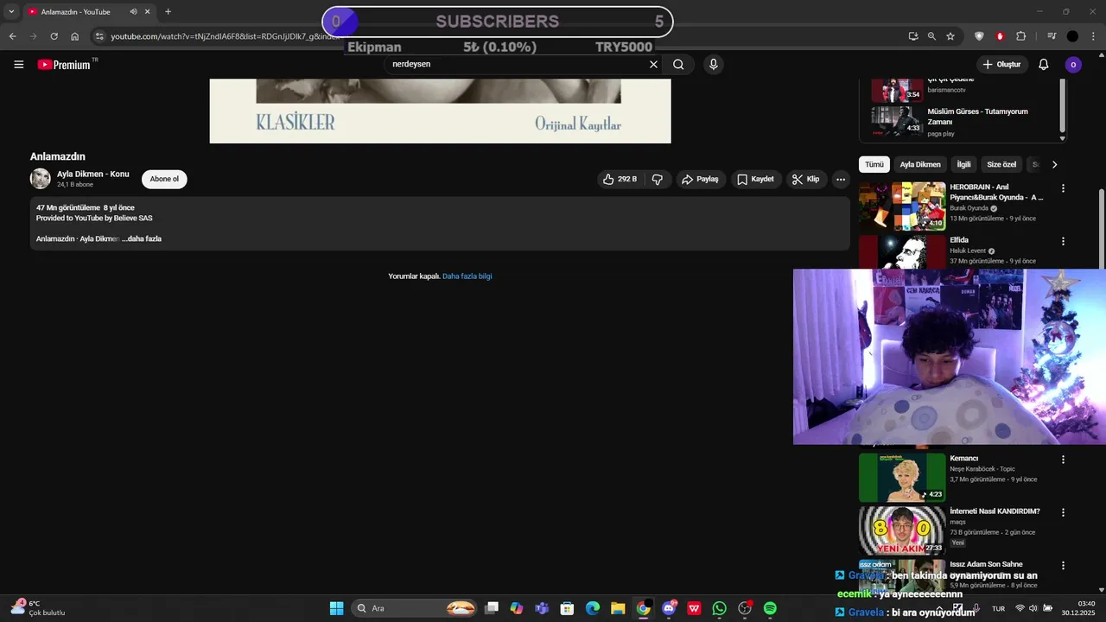Dislike the Anlamazdın video

click(657, 179)
